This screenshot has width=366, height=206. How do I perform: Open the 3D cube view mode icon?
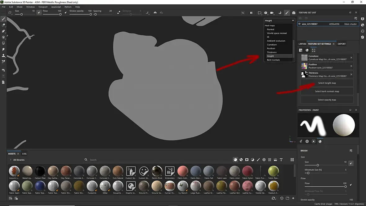tap(266, 13)
